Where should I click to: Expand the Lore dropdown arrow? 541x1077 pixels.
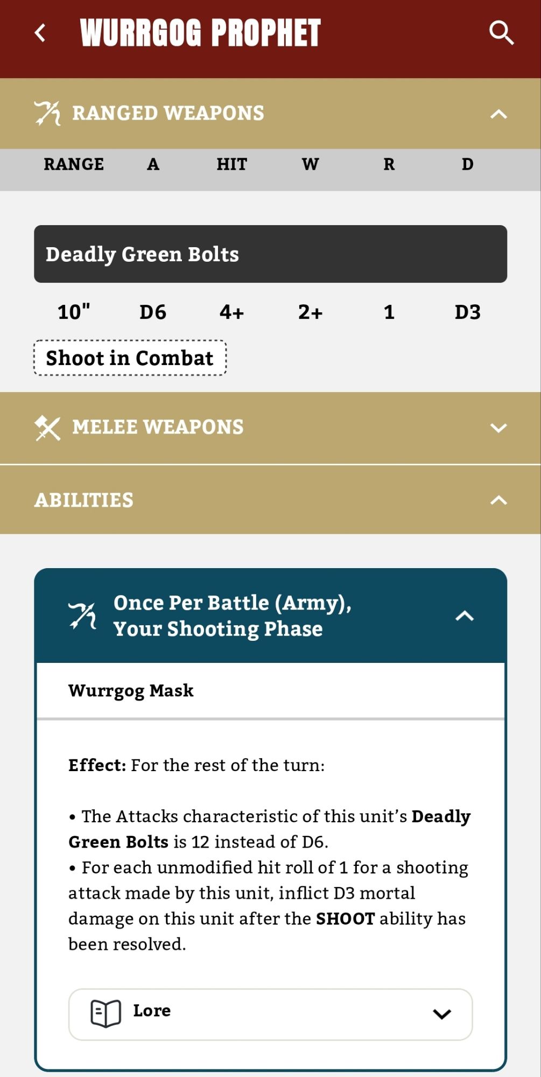(x=442, y=1014)
